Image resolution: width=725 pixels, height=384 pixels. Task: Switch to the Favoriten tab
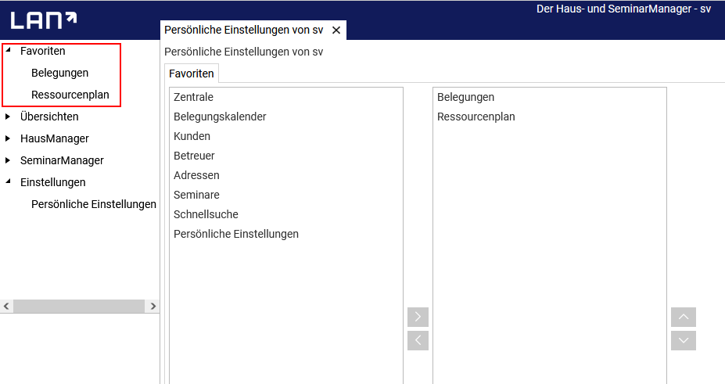(192, 74)
